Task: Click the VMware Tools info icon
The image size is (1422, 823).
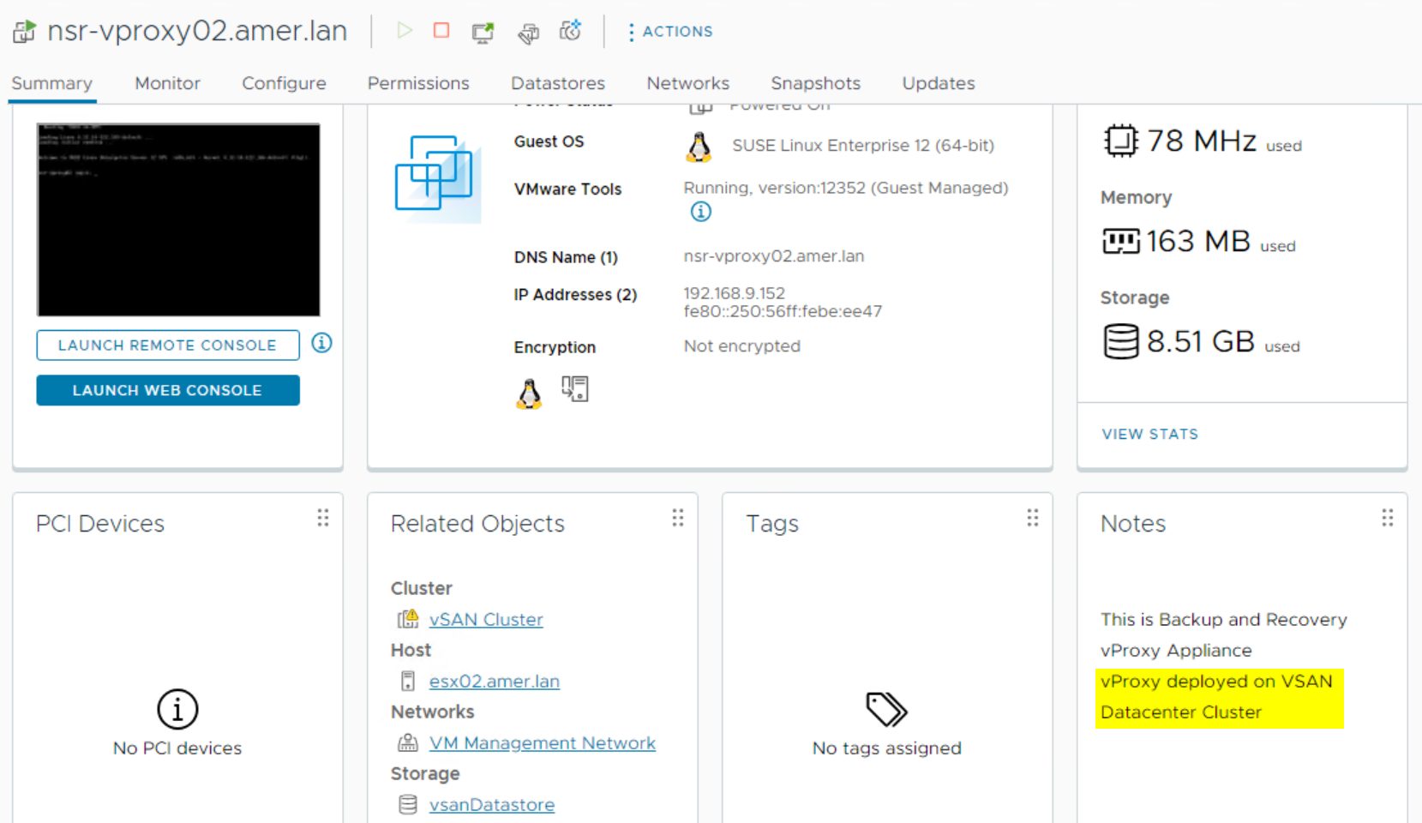Action: pos(700,211)
